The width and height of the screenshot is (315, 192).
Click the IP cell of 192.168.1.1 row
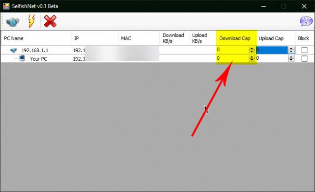pos(95,50)
